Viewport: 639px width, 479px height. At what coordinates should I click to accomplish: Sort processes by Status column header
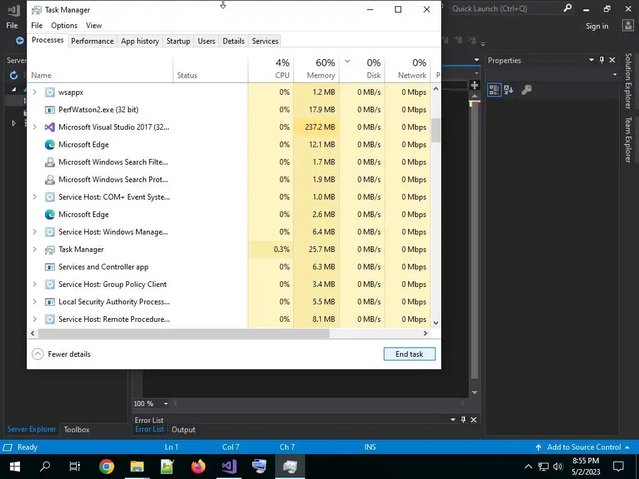(210, 69)
